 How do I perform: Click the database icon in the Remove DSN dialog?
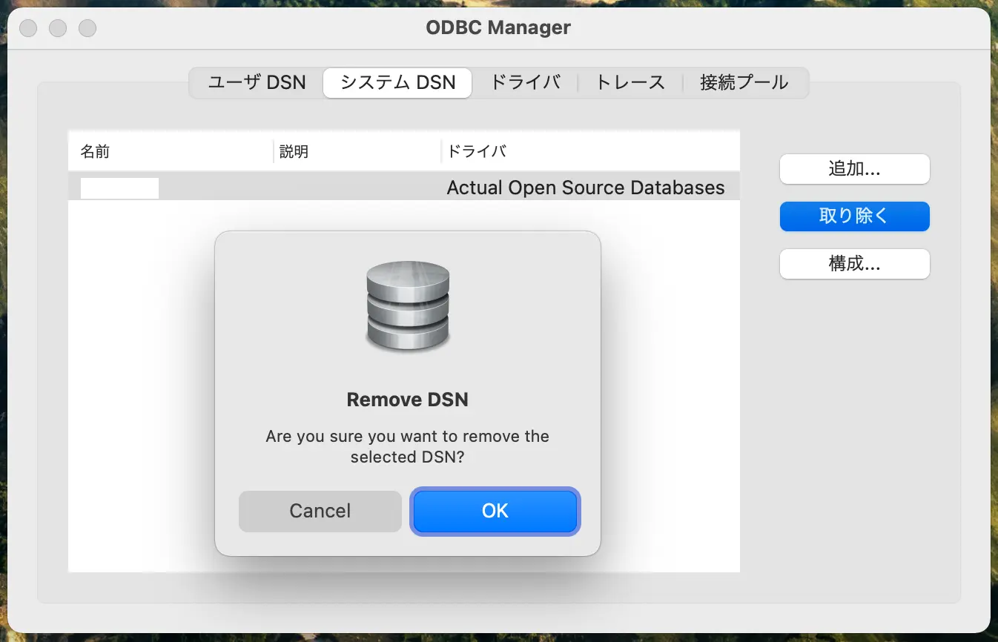tap(407, 307)
